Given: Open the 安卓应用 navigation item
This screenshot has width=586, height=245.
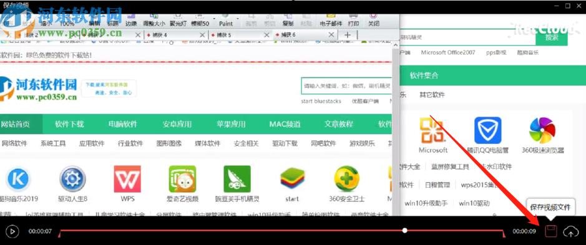Looking at the screenshot, I should click(177, 124).
